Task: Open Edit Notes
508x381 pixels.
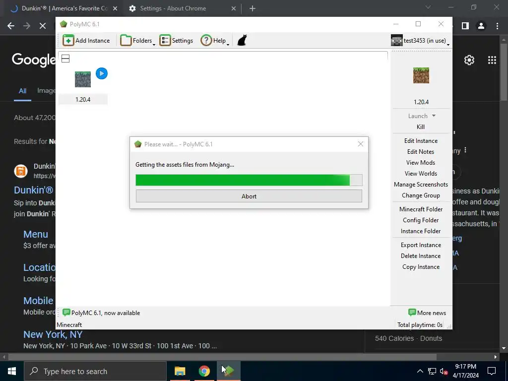Action: (421, 152)
